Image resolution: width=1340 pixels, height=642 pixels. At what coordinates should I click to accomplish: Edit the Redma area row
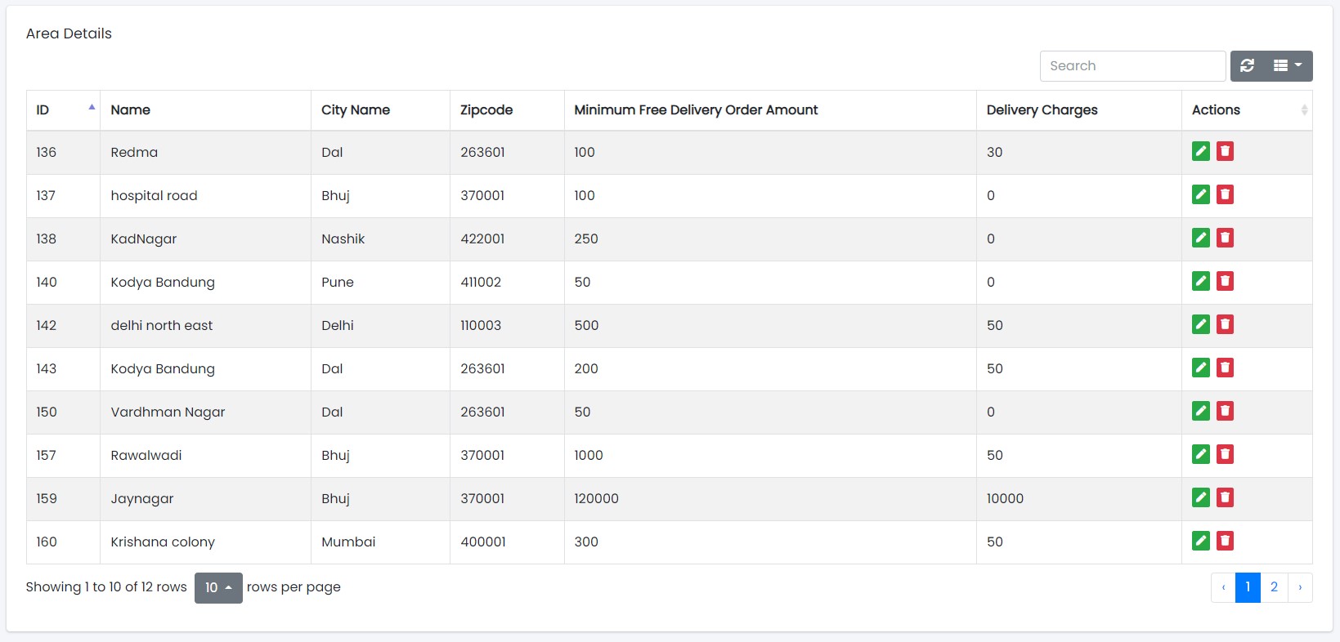(1200, 151)
